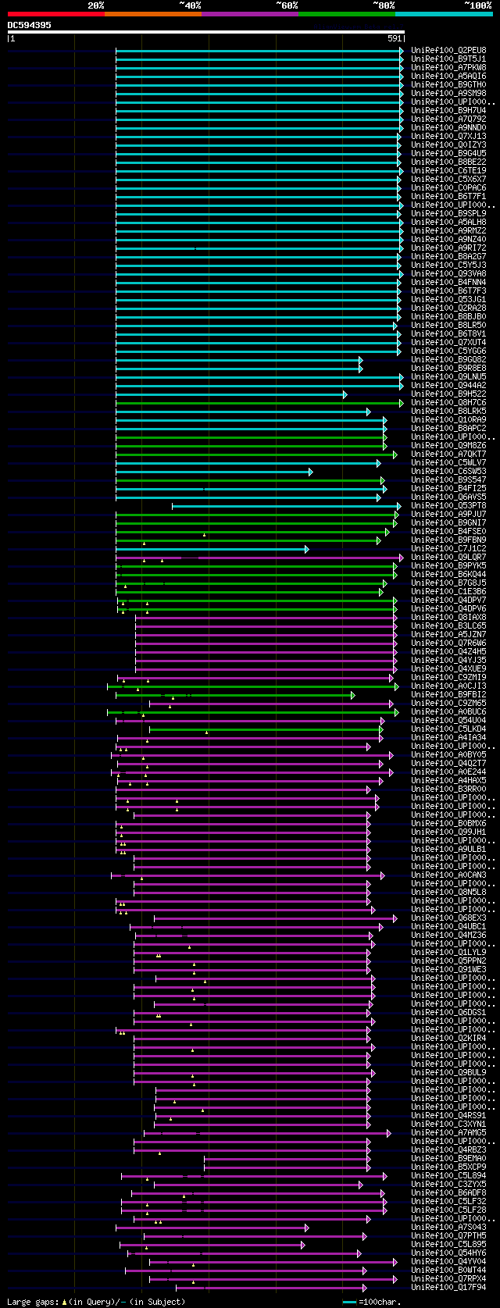
Task: Click the cyan ~100% identity legend segment
Action: [444, 14]
